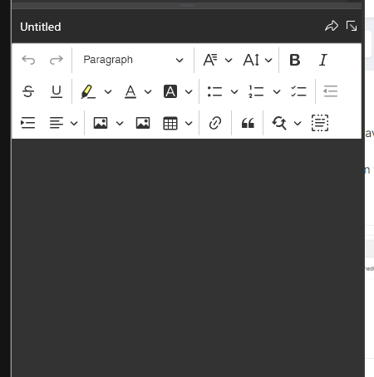This screenshot has height=377, width=374.
Task: Click the font color A icon
Action: [130, 91]
